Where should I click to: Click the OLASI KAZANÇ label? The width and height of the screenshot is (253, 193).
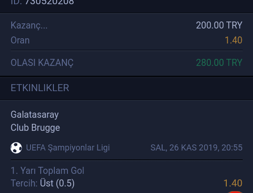(42, 63)
